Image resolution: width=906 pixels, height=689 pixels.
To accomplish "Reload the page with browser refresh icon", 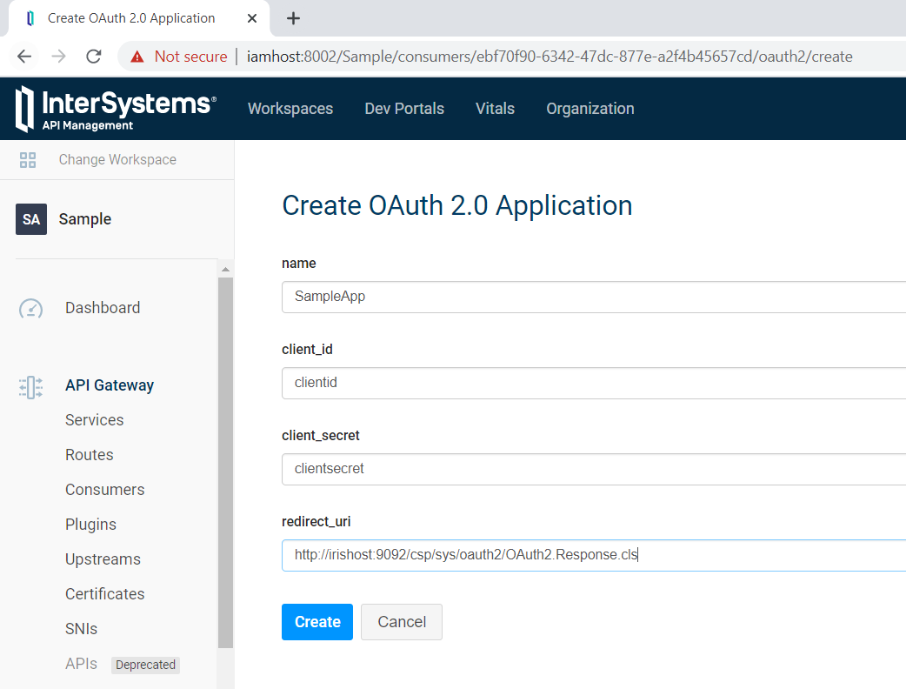I will [93, 57].
